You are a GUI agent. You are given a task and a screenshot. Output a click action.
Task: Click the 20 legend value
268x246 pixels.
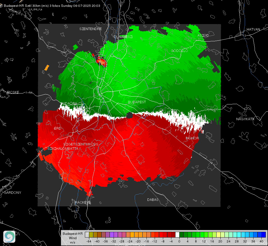coord(220,241)
